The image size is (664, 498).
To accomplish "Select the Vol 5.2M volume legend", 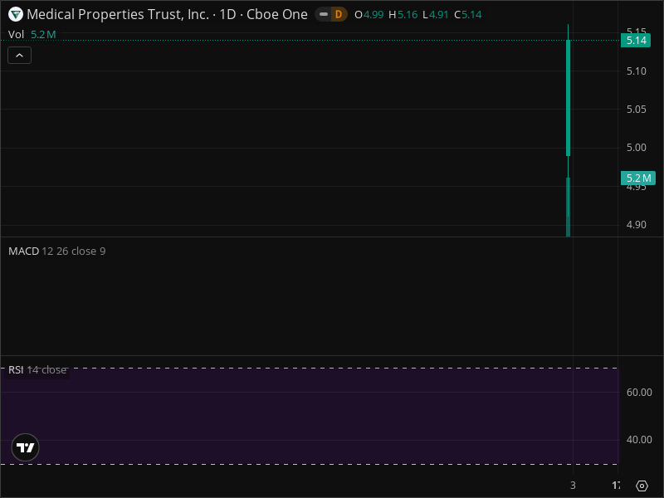I will coord(32,34).
